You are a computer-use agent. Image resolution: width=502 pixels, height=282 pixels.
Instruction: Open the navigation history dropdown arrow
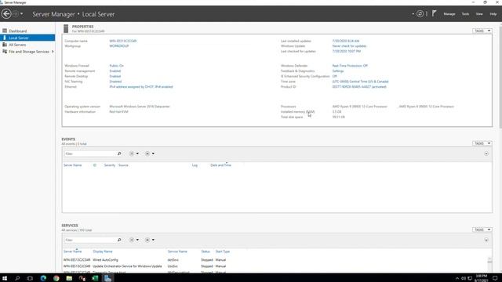click(x=21, y=14)
